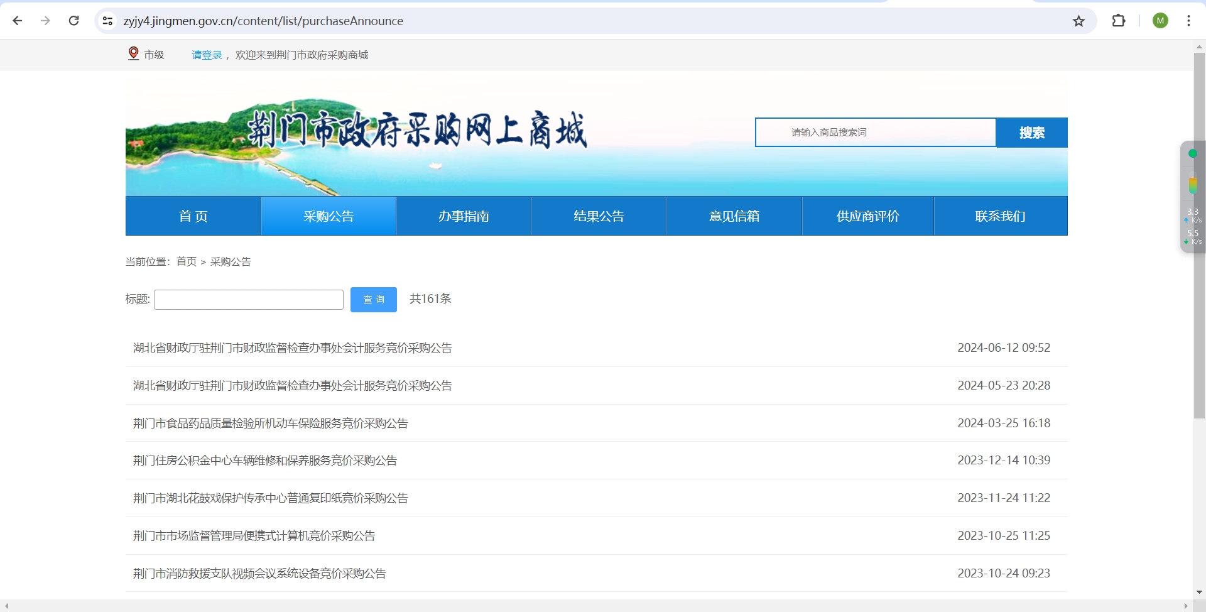The width and height of the screenshot is (1206, 612).
Task: Click the horizontal scrollbar right arrow
Action: tap(1186, 606)
